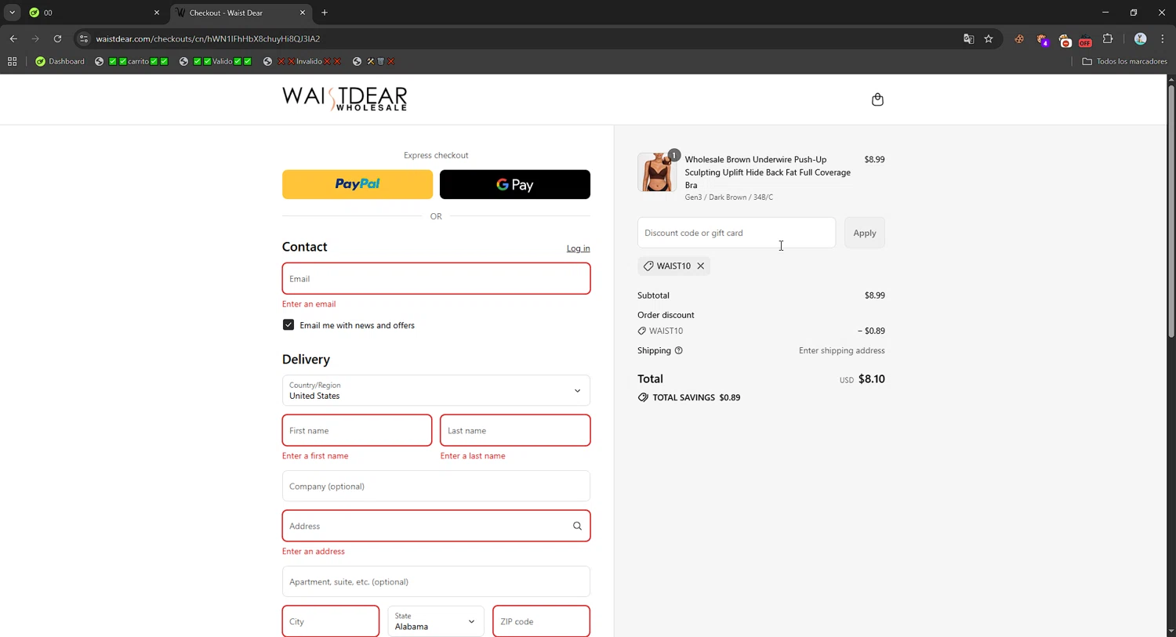Click the 'TOTAL SAVINGS $0.89' text
The width and height of the screenshot is (1176, 637).
click(696, 398)
